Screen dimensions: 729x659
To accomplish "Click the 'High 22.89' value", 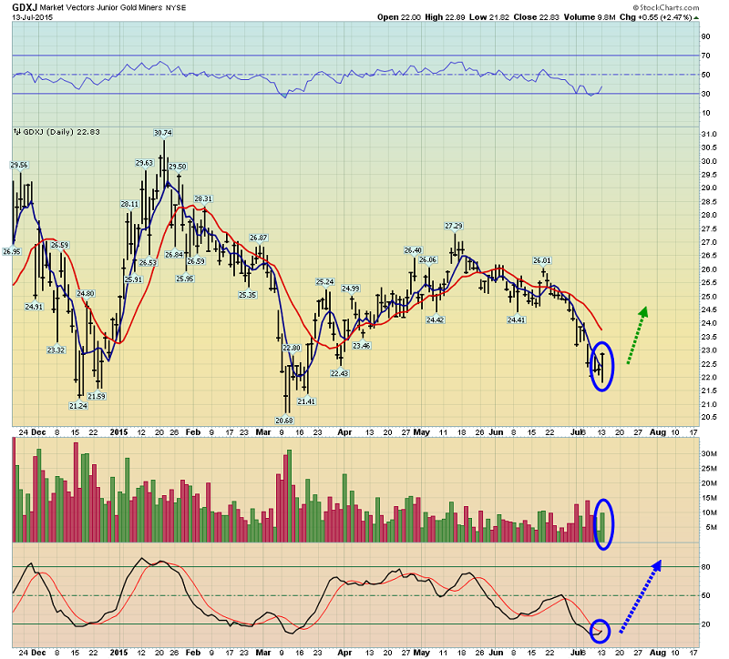I will [445, 17].
